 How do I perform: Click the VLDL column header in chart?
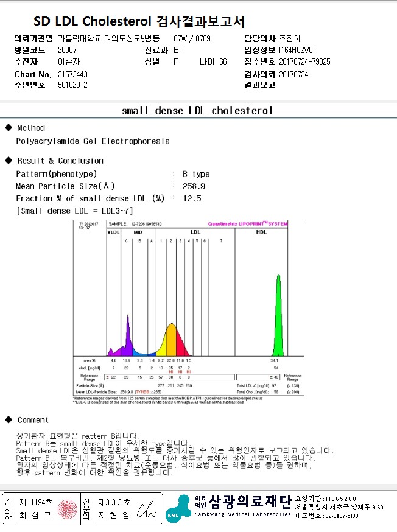pos(114,233)
